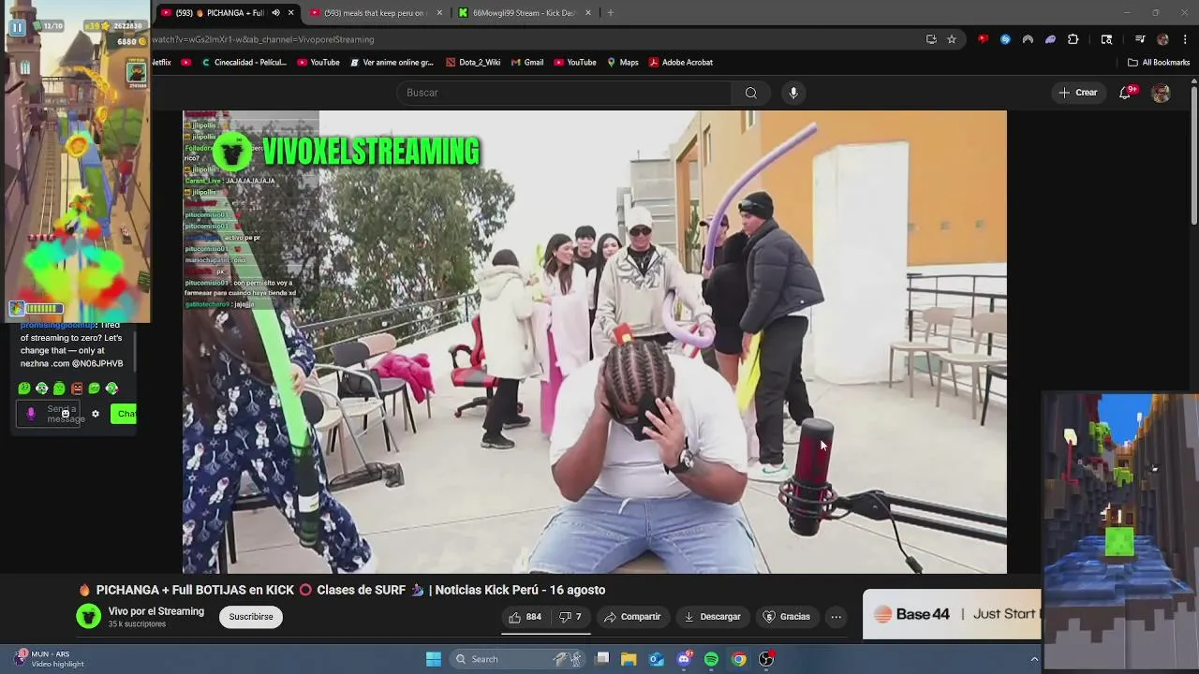The height and width of the screenshot is (674, 1199).
Task: Click the address bar URL field
Action: pyautogui.click(x=534, y=39)
